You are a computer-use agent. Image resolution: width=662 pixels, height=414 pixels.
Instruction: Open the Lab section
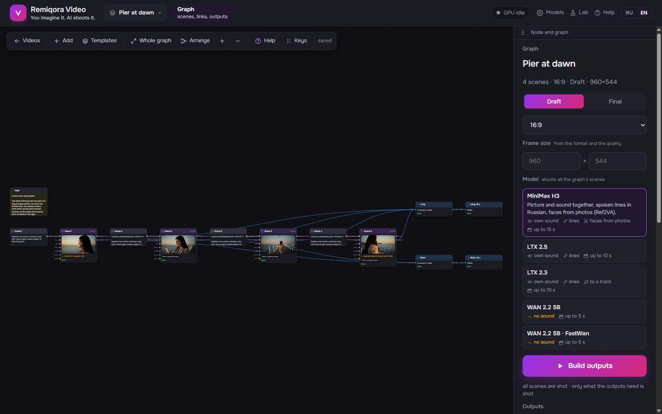point(579,13)
